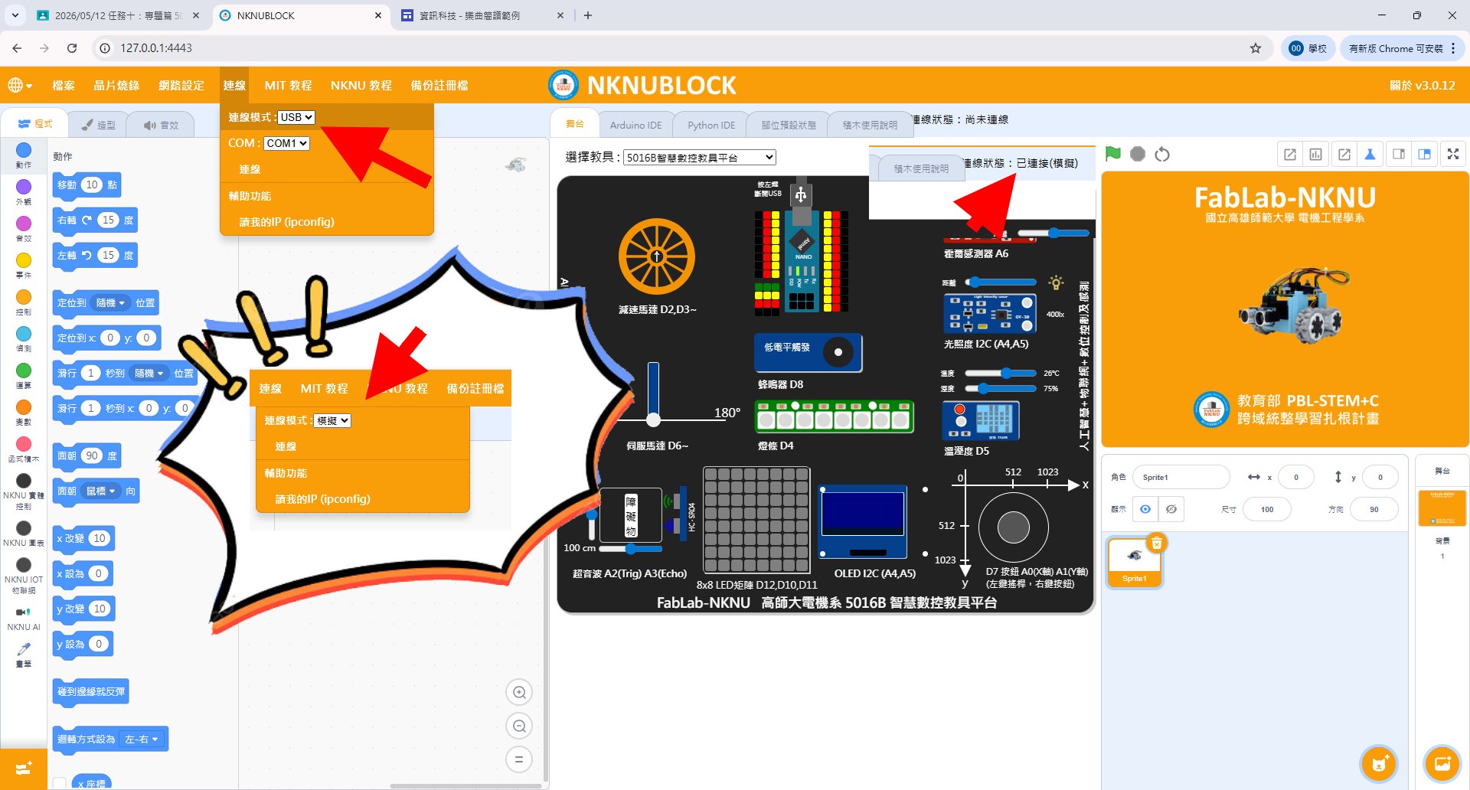This screenshot has height=790, width=1470.
Task: Zoom out the block workspace
Action: coord(519,726)
